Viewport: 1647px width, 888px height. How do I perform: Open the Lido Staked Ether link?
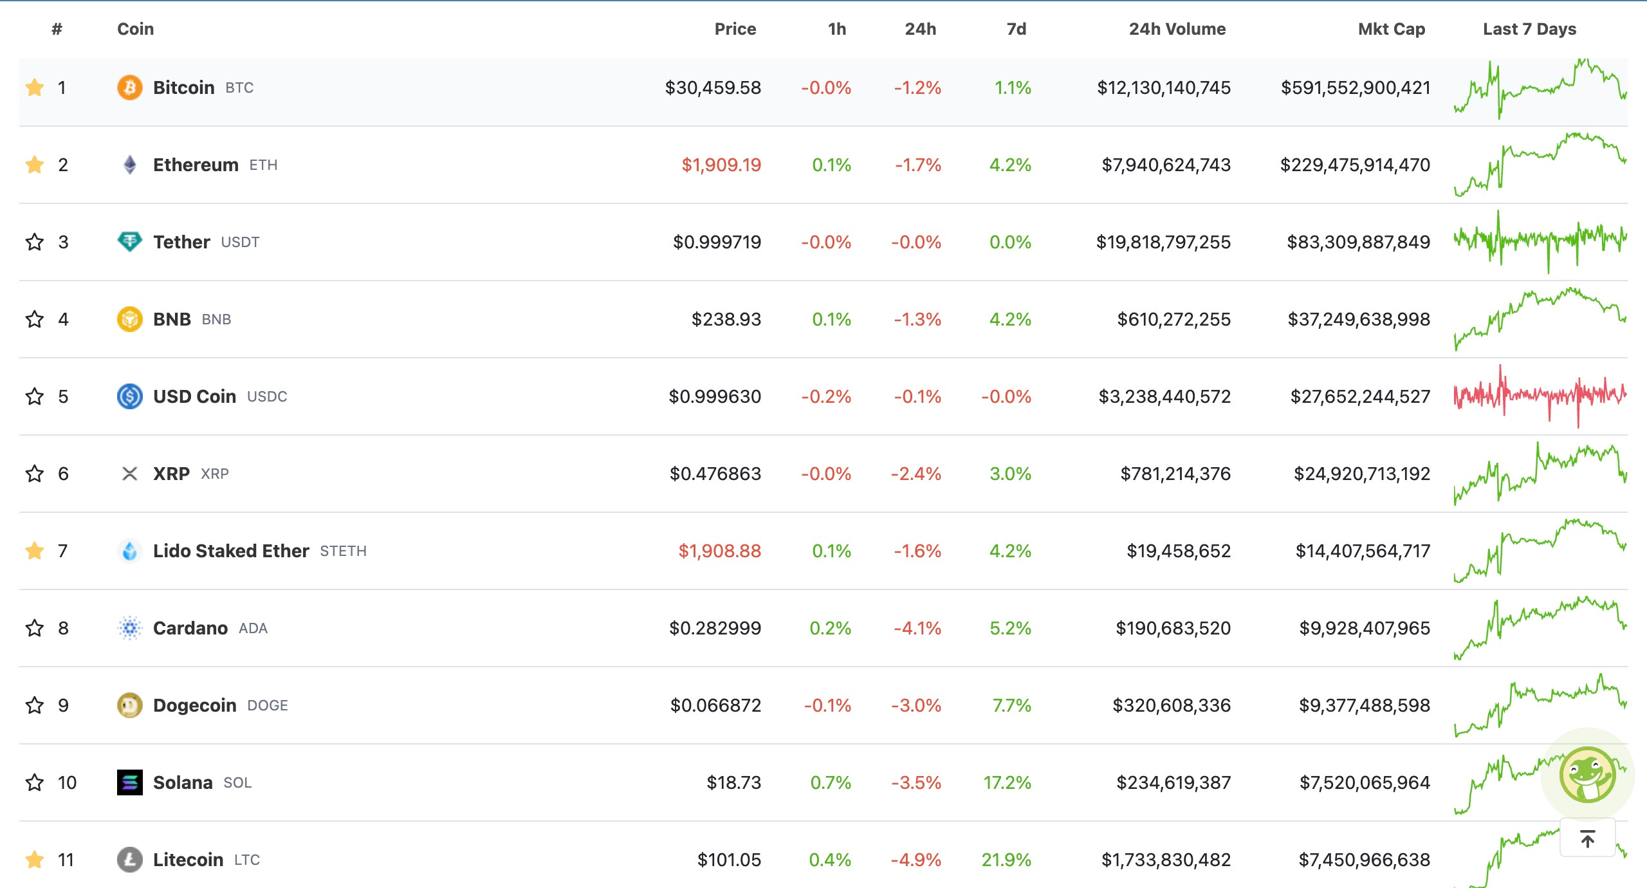click(231, 551)
